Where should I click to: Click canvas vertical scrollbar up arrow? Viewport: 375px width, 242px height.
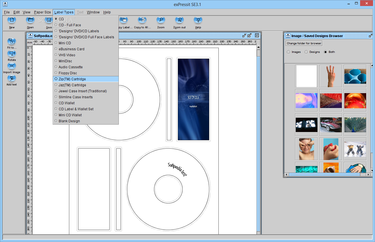(x=258, y=47)
